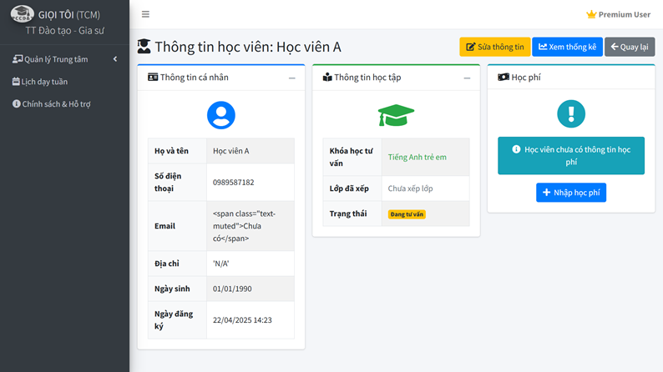This screenshot has height=372, width=663.
Task: Click the Đang tư vấn status badge
Action: 407,214
